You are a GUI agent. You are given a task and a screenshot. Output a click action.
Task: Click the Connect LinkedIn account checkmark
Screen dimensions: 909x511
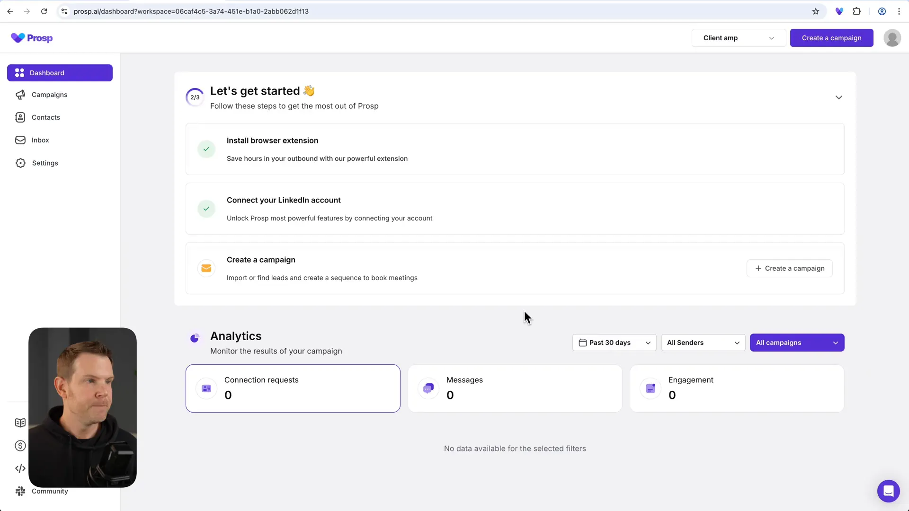coord(206,209)
